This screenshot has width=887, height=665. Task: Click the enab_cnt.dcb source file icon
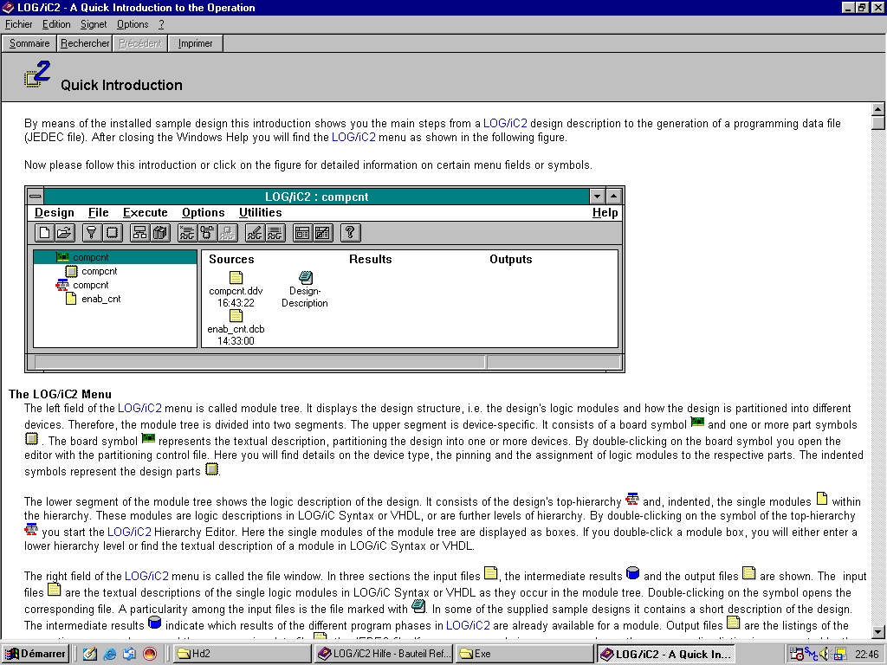(x=236, y=316)
